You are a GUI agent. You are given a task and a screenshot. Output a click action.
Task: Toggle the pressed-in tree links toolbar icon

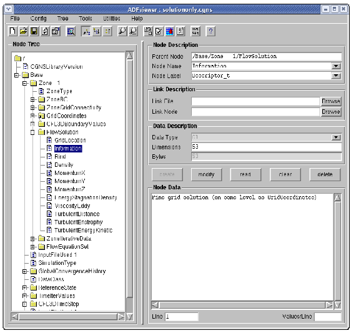coord(86,31)
